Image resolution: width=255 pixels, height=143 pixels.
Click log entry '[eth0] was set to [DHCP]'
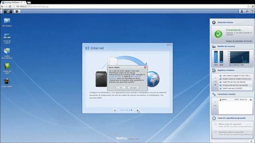click(235, 88)
